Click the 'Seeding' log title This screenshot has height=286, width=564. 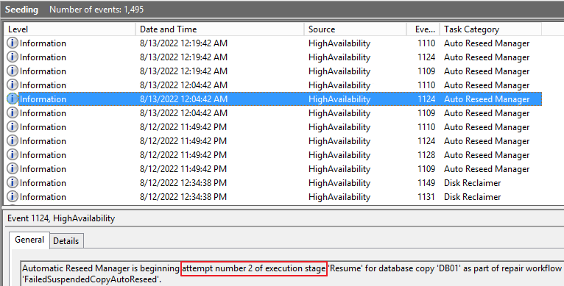point(21,10)
